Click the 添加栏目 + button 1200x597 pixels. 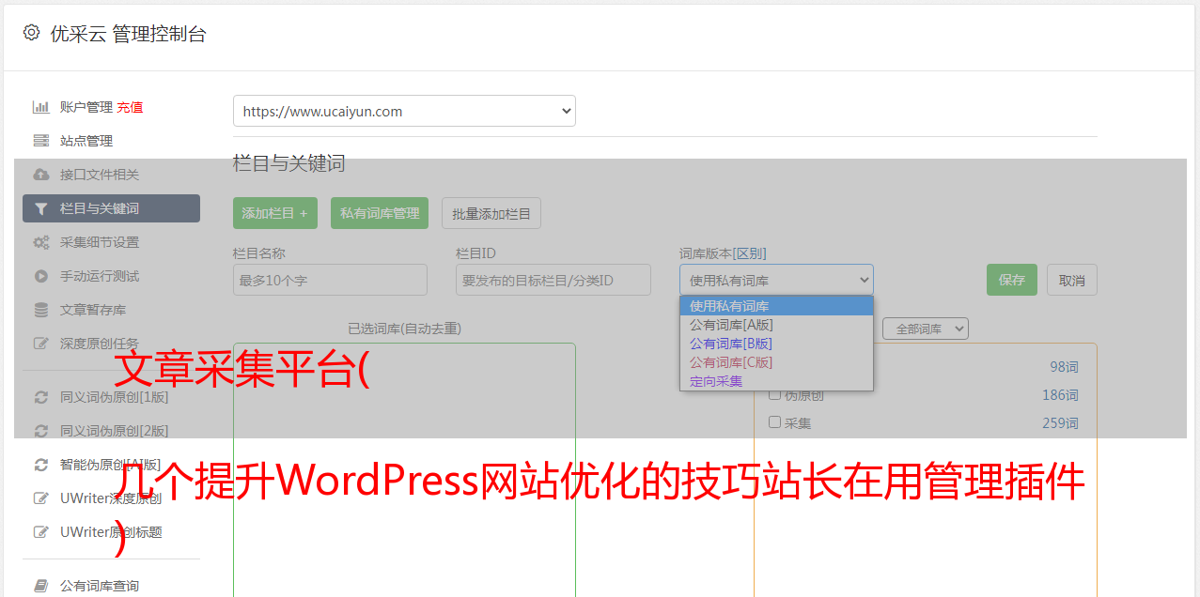275,213
